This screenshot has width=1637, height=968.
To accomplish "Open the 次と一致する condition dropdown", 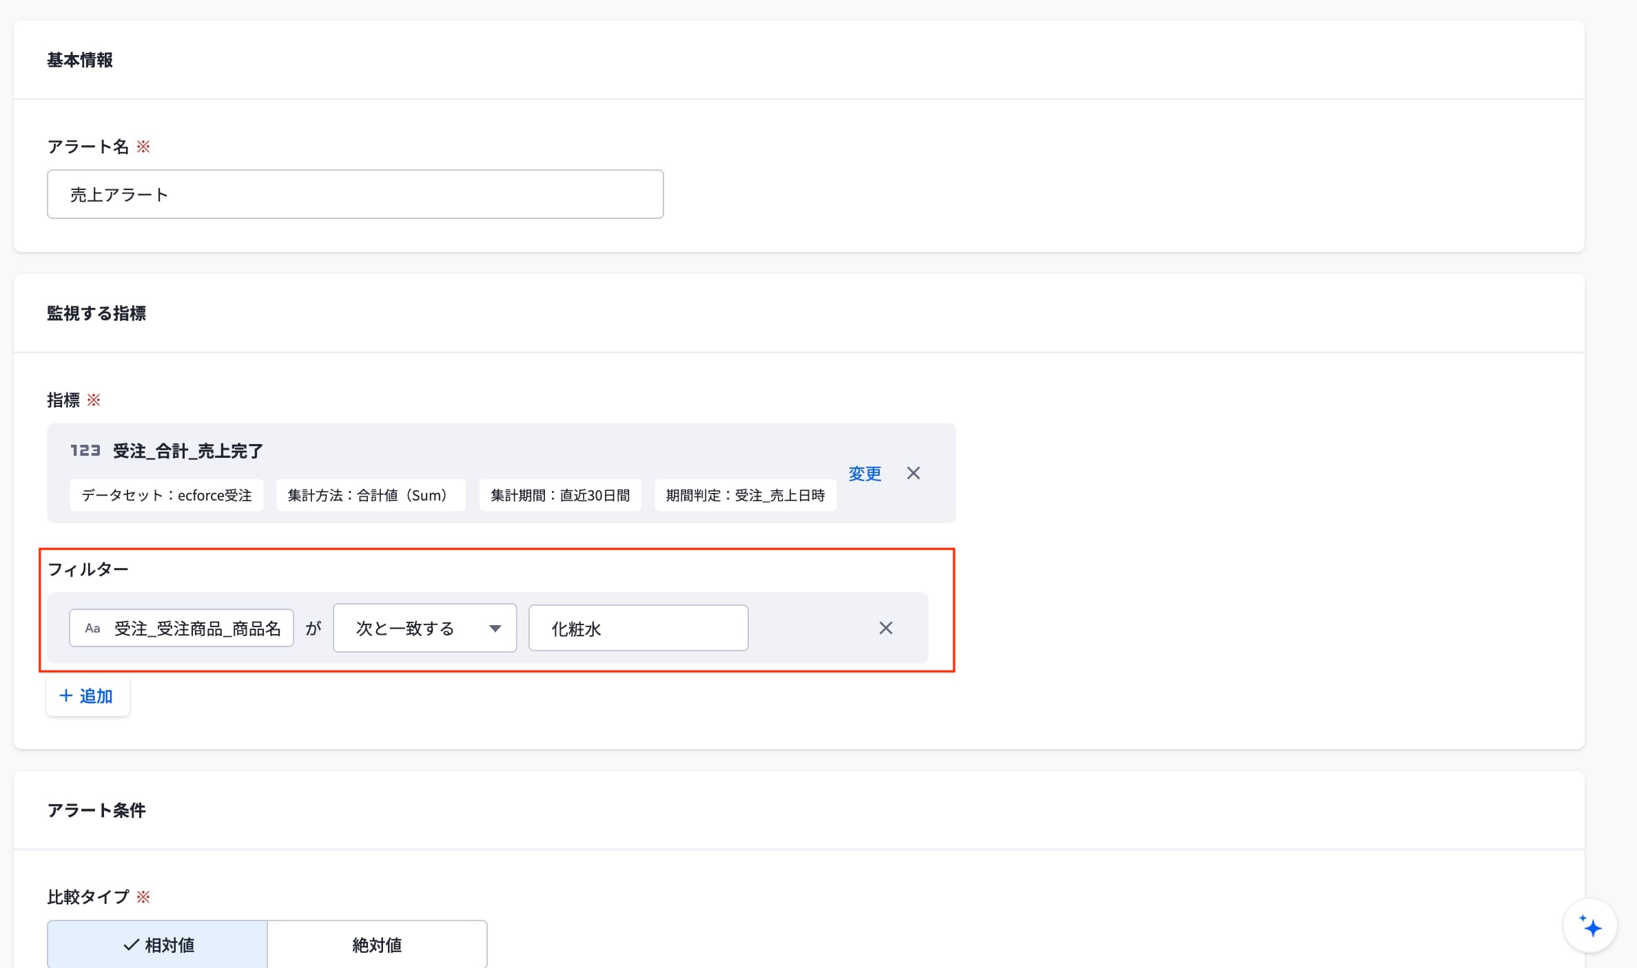I will (x=425, y=628).
